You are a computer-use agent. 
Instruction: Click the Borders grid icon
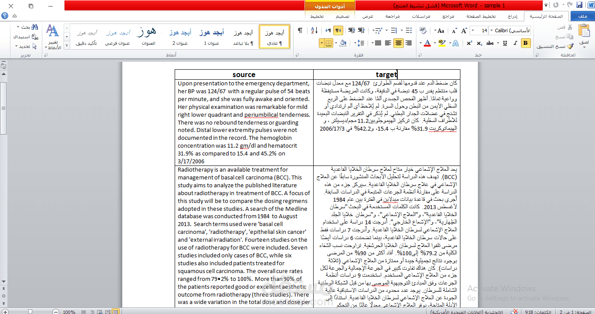(328, 43)
